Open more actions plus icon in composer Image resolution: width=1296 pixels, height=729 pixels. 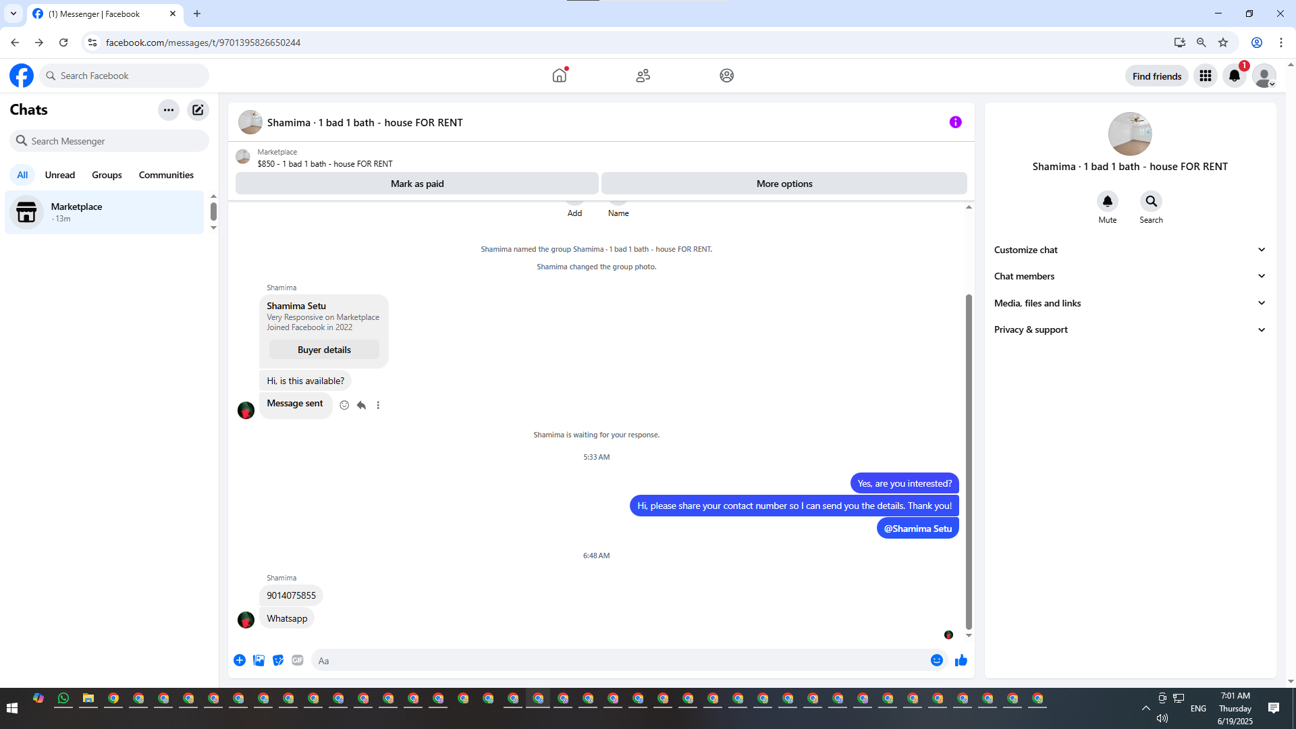point(240,660)
